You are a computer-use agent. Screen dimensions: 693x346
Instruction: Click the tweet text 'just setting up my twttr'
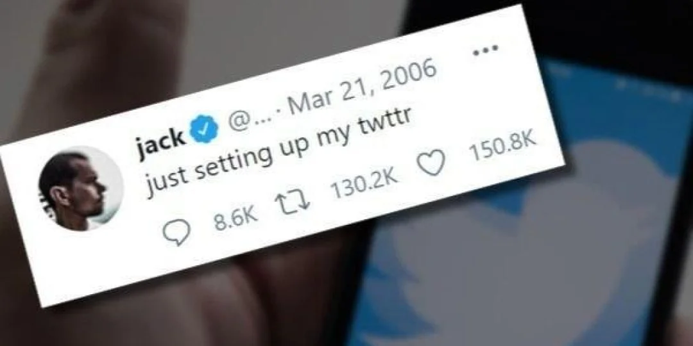279,152
